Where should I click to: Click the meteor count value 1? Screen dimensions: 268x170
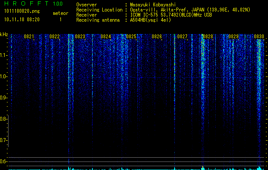[61, 20]
